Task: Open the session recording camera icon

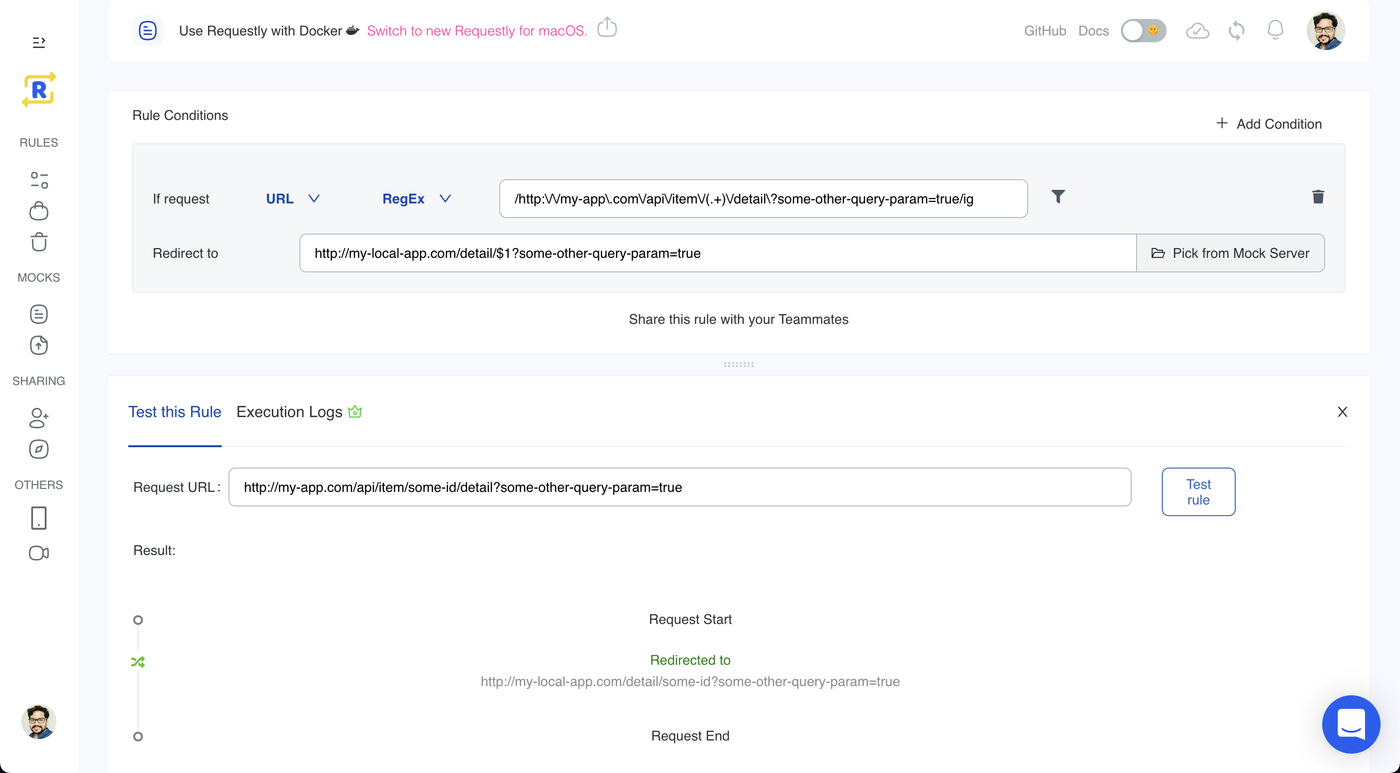Action: 38,553
